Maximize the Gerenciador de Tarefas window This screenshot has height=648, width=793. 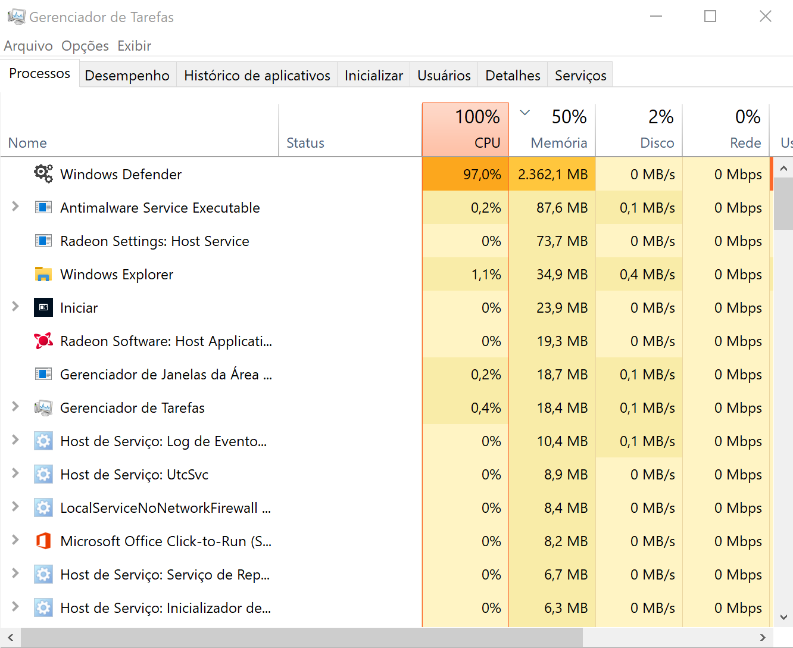point(710,17)
